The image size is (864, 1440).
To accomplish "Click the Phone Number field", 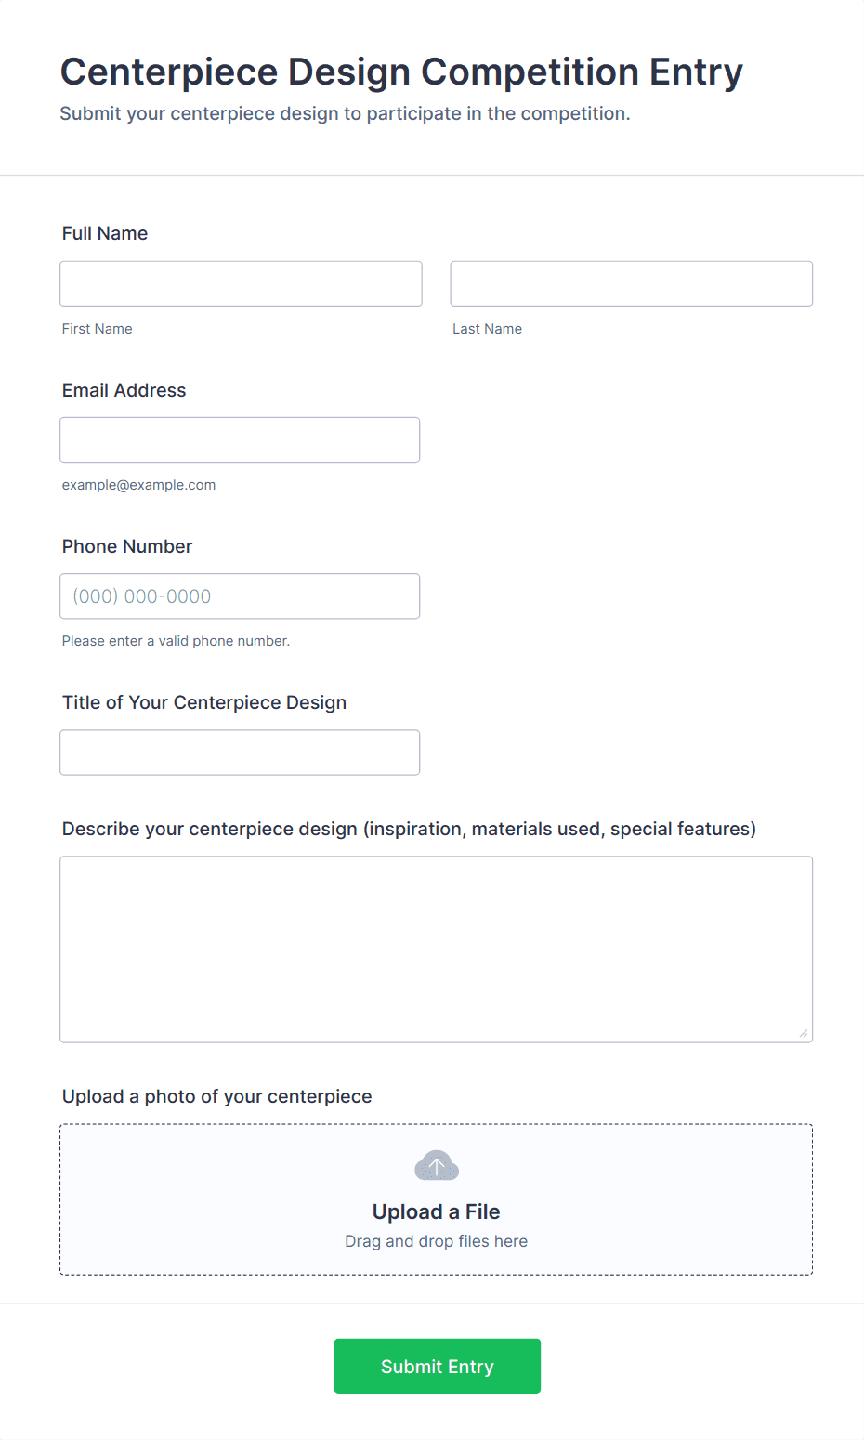I will [240, 596].
